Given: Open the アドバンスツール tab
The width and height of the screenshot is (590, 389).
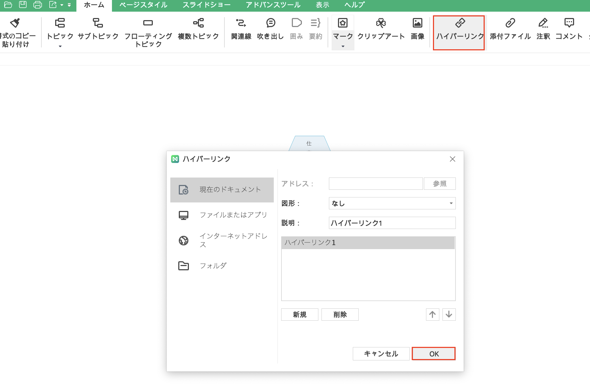Looking at the screenshot, I should (x=273, y=5).
